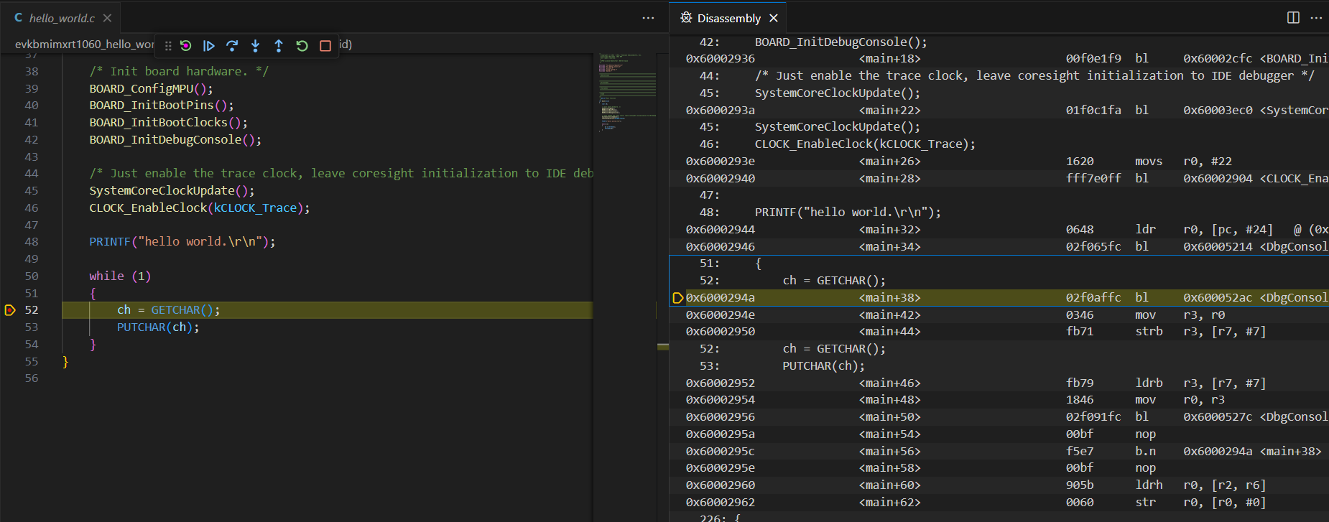Open the Disassembly group's more actions menu
Image resolution: width=1329 pixels, height=522 pixels.
click(1316, 18)
